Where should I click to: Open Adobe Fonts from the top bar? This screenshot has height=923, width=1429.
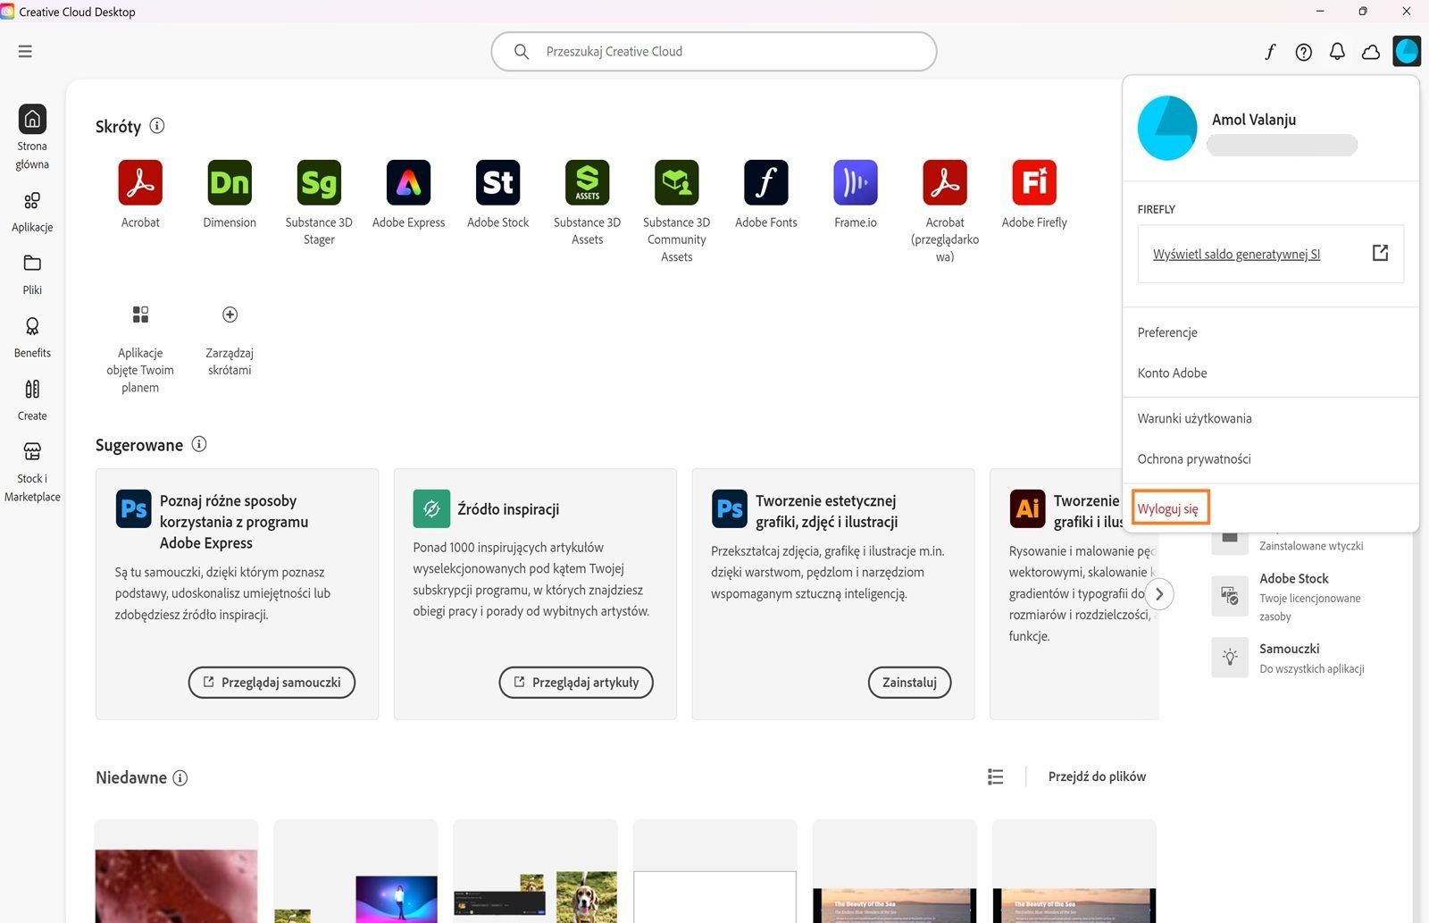pos(1270,52)
